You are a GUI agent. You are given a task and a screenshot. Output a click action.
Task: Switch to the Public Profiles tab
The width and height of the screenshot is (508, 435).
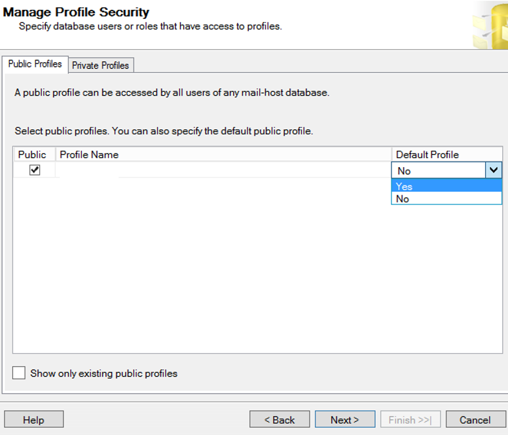point(35,64)
